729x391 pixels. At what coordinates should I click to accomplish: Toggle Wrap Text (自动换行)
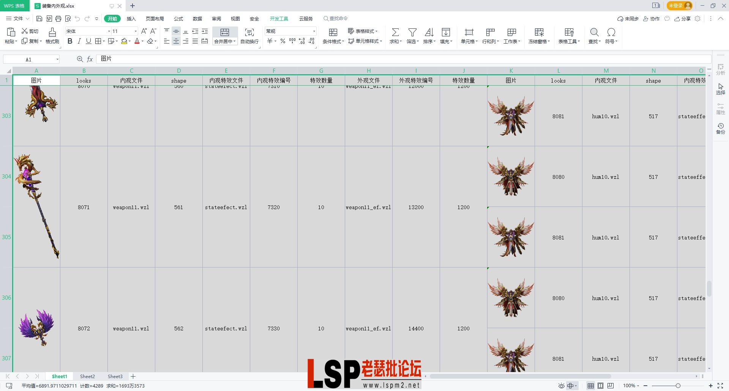coord(249,36)
